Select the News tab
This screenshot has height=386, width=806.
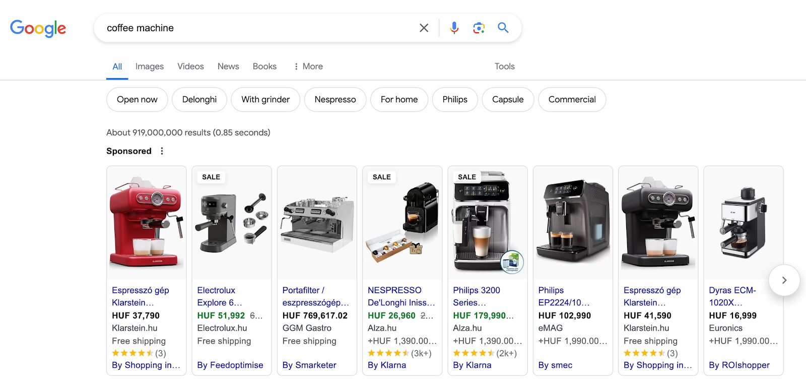pos(228,67)
